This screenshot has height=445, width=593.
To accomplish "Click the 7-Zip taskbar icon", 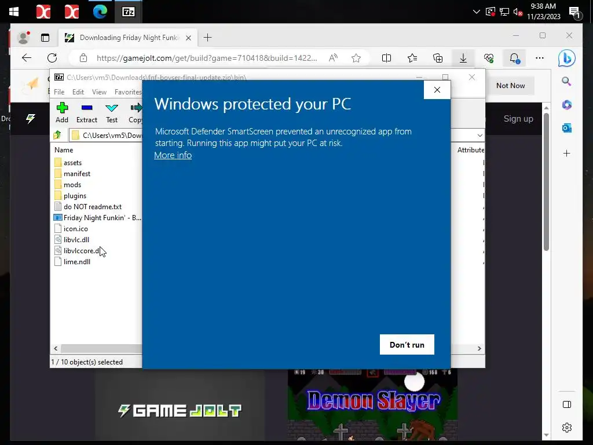I will 128,12.
